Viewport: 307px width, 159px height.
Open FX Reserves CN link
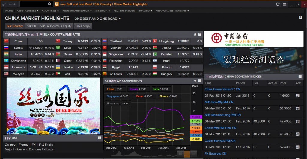tap(215, 154)
